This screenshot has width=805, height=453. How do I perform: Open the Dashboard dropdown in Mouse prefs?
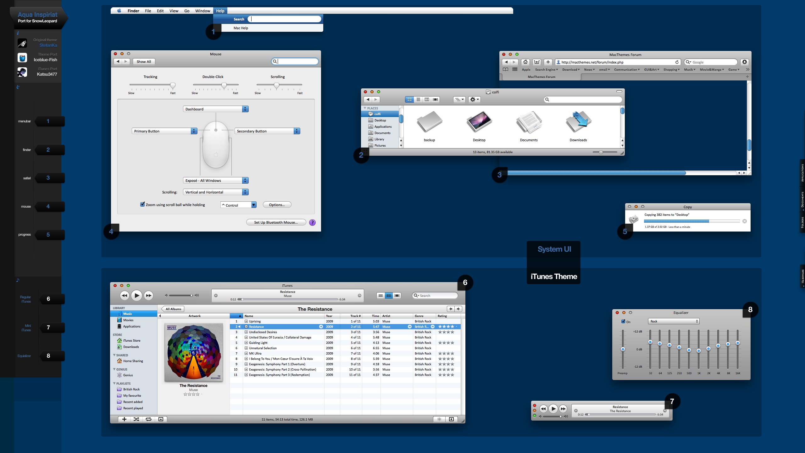(216, 109)
